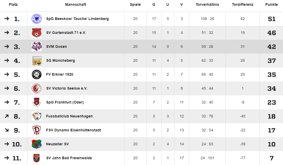The width and height of the screenshot is (283, 165).
Task: Click the SpG Beeskow/Tauche/Lindenberg club crest
Action: tap(37, 19)
